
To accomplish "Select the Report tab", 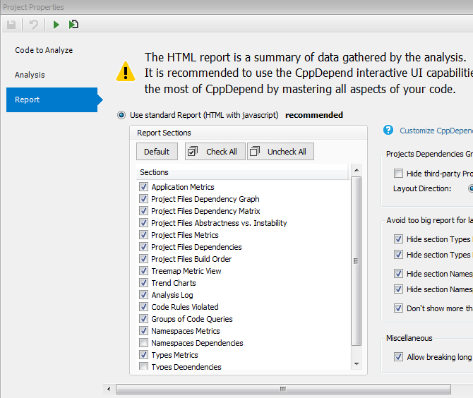I will pyautogui.click(x=52, y=99).
